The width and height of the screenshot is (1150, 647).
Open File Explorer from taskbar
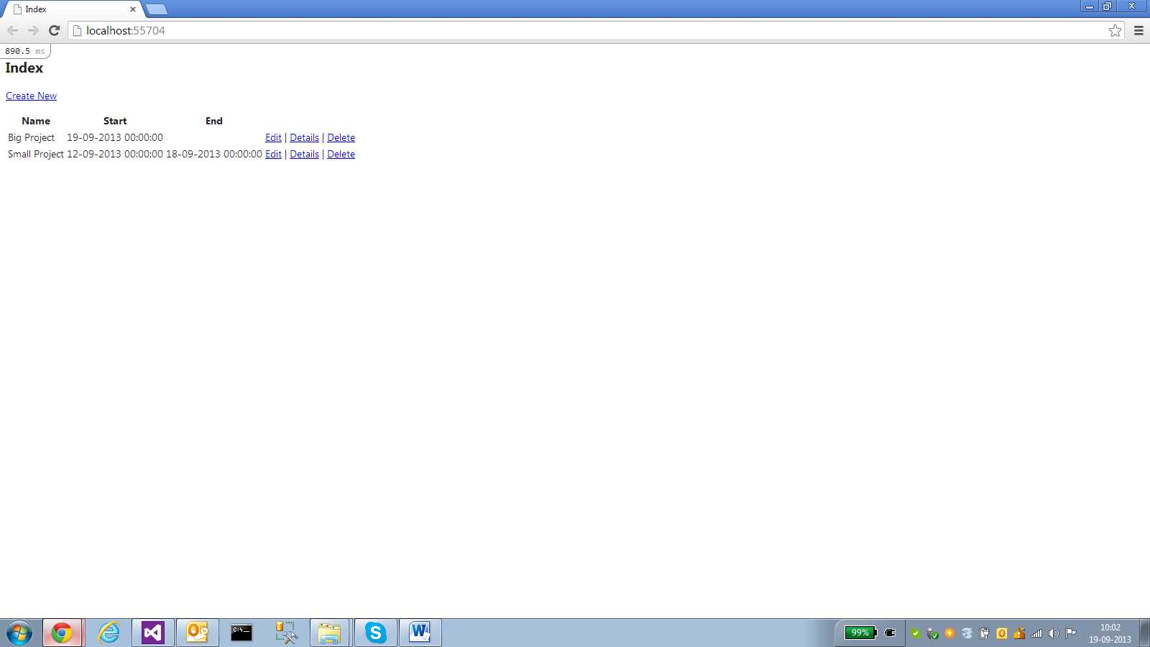coord(329,633)
